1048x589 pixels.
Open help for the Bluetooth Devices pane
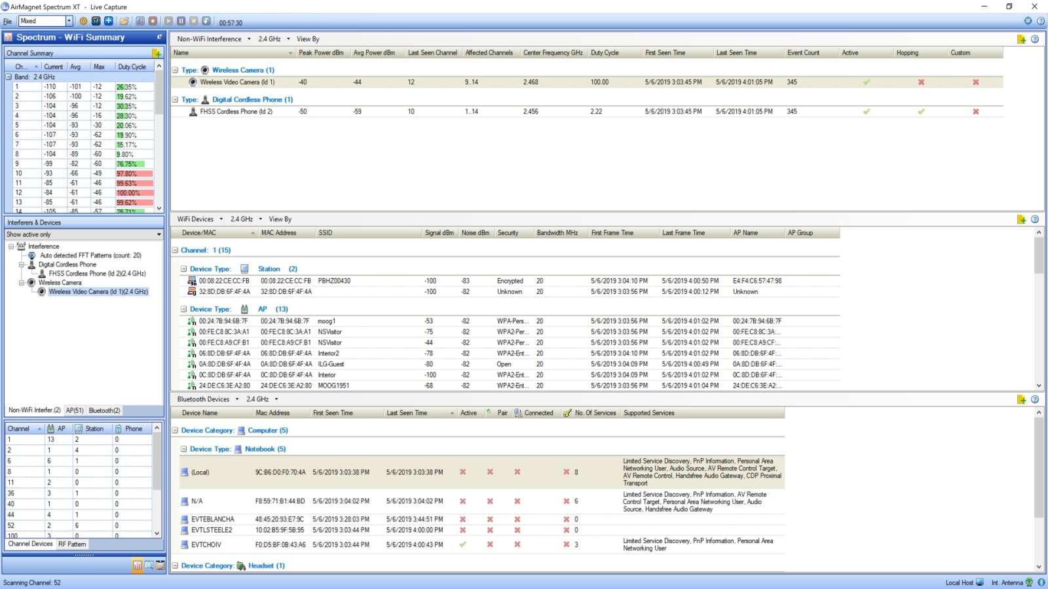[x=1035, y=399]
